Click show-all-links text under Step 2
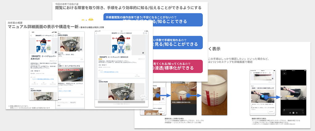 64,91
